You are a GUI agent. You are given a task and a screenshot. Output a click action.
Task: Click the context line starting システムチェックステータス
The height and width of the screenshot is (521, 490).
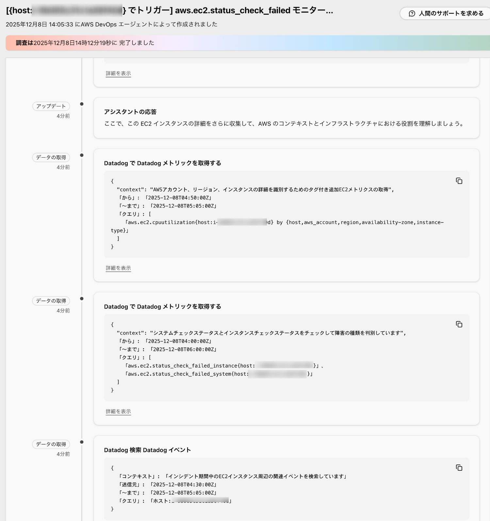pos(261,333)
